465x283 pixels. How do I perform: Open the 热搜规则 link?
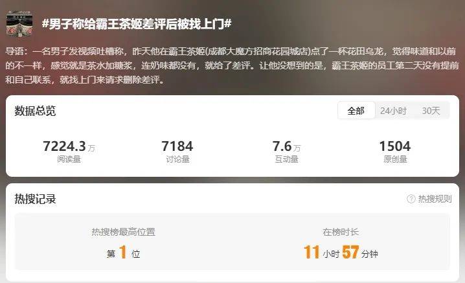click(435, 199)
